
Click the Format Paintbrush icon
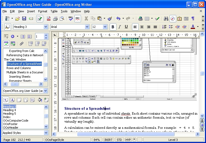[x=110, y=19]
